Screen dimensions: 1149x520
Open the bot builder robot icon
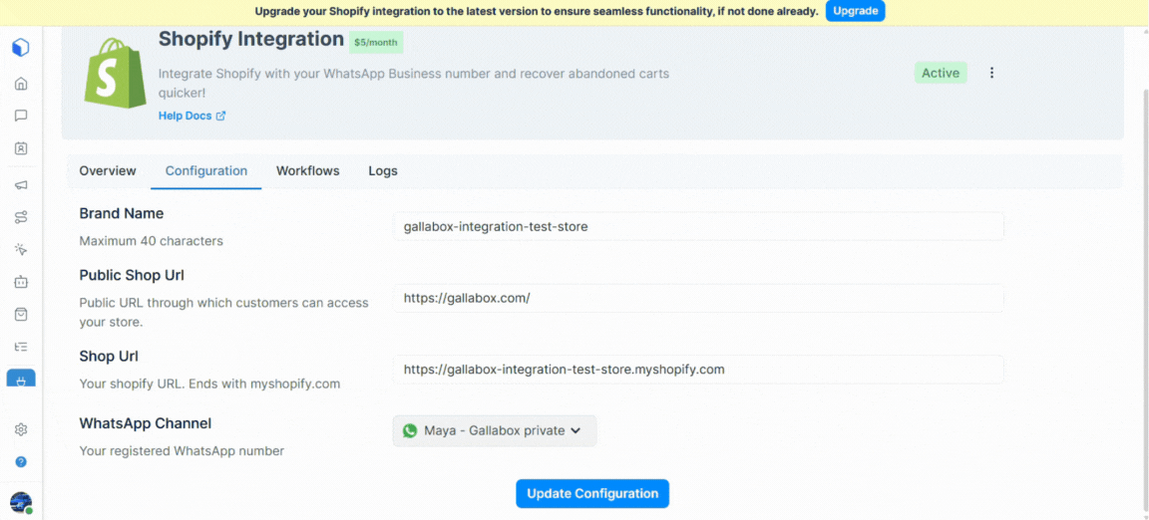point(21,281)
